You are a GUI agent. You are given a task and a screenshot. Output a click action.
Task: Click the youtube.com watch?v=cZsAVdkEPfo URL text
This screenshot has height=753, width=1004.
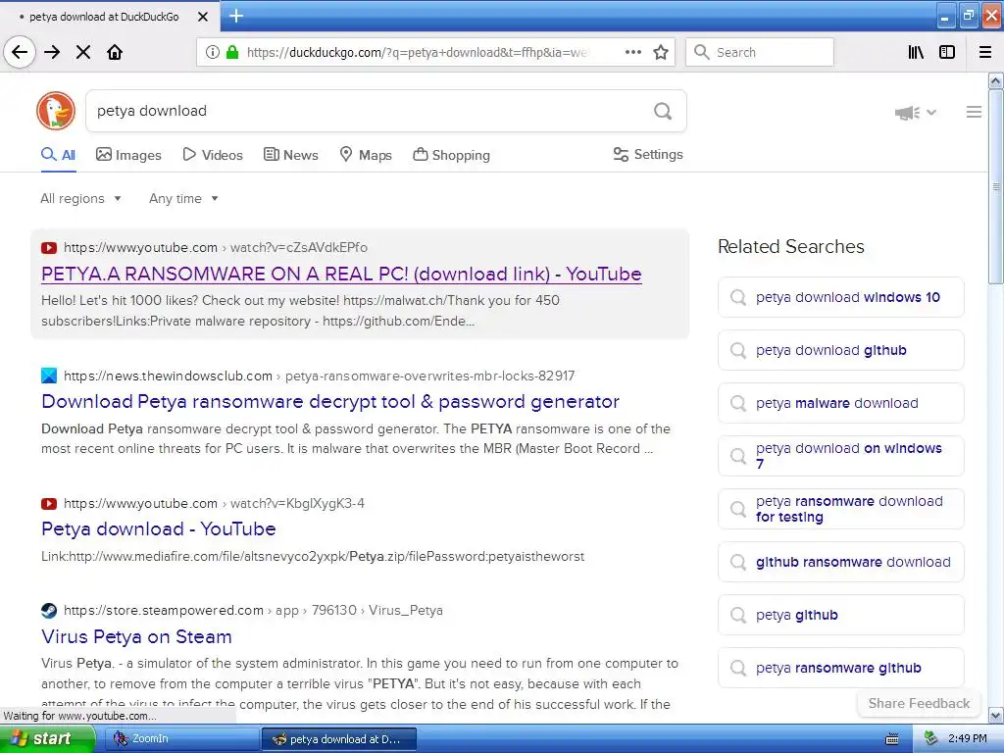tap(216, 248)
